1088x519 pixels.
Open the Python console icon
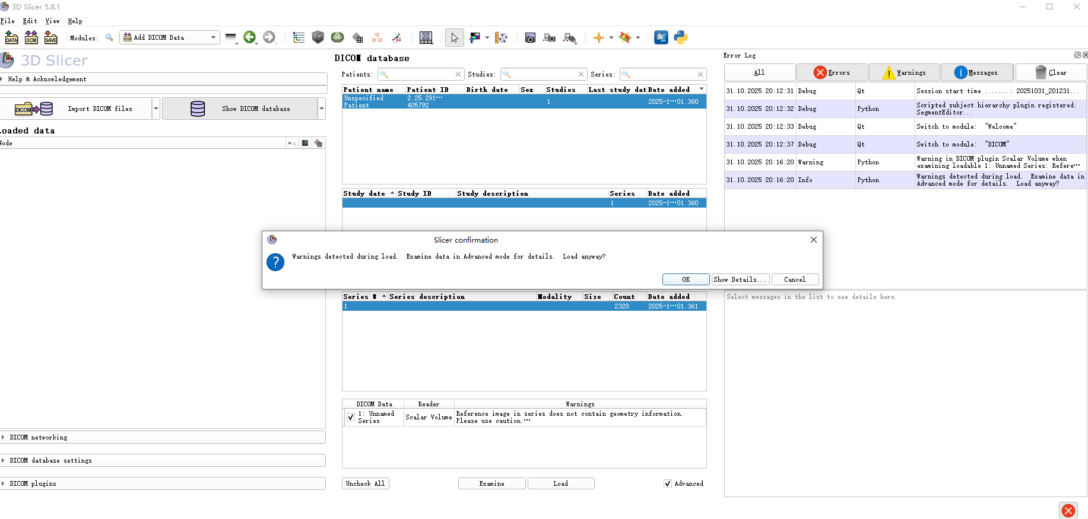tap(681, 37)
